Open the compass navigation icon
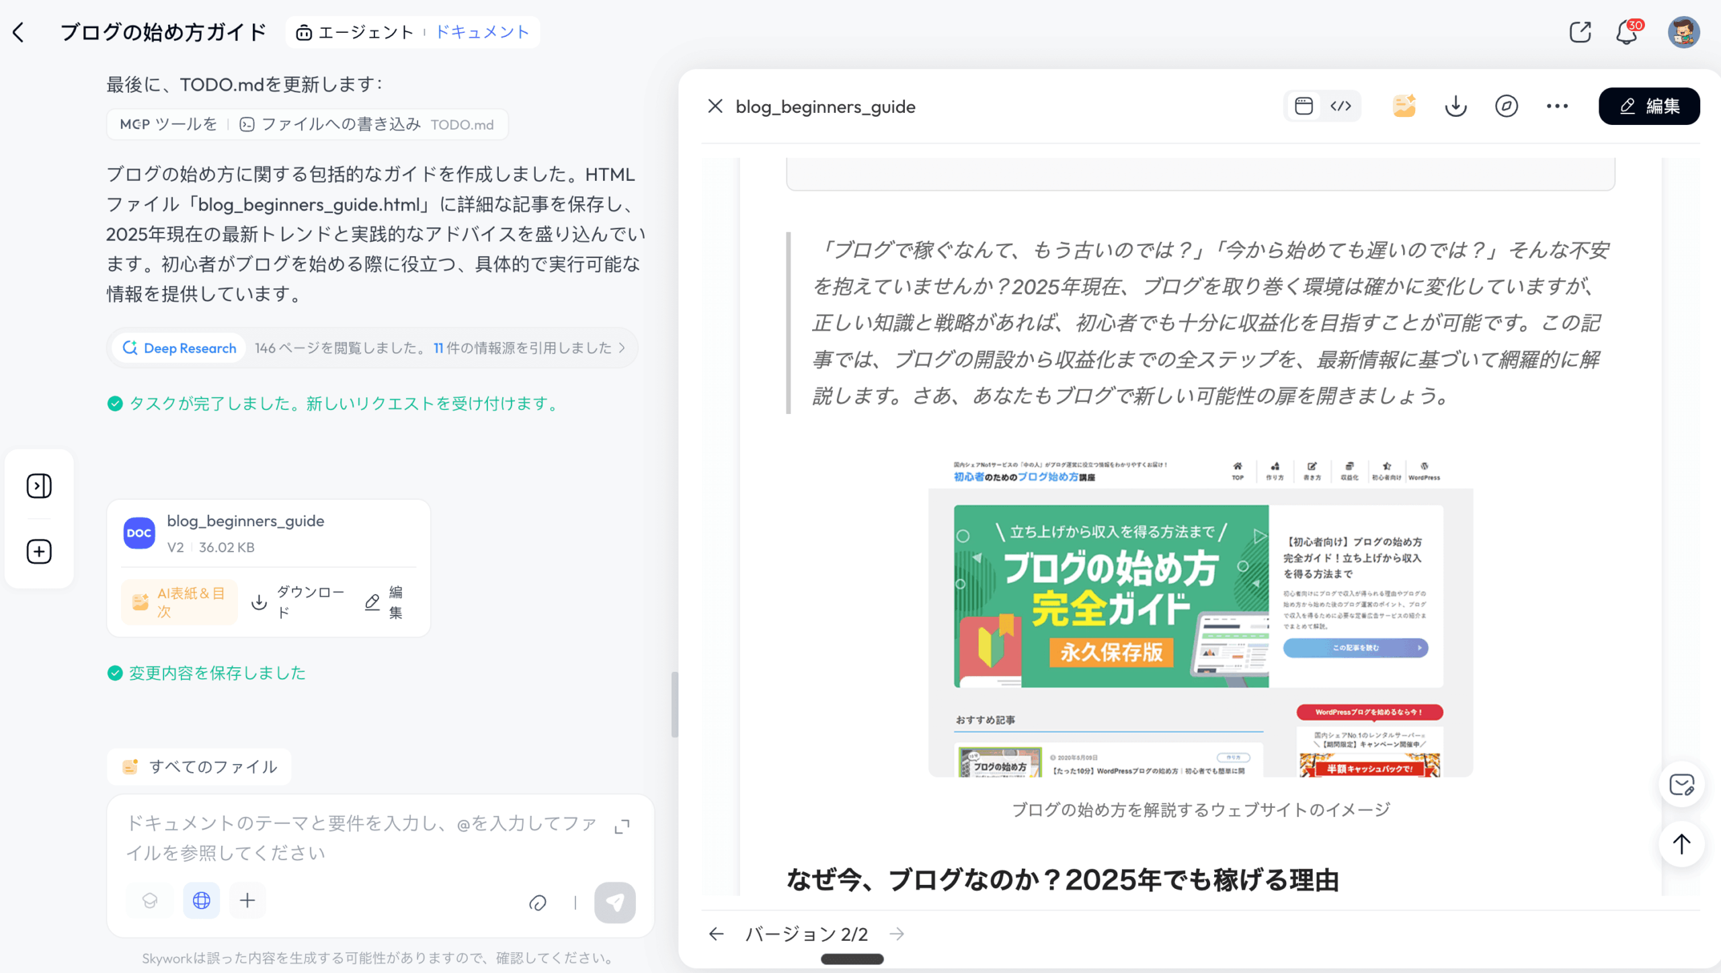 (1506, 105)
